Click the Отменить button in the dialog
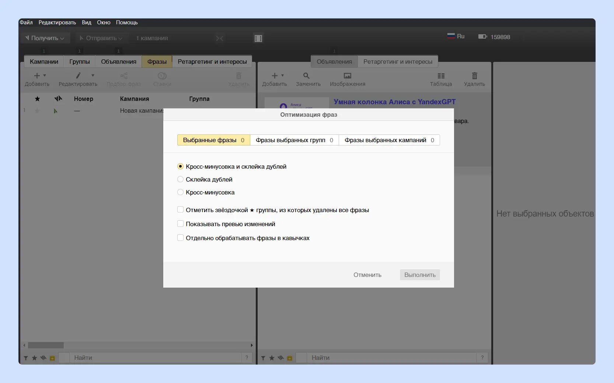 pos(367,275)
